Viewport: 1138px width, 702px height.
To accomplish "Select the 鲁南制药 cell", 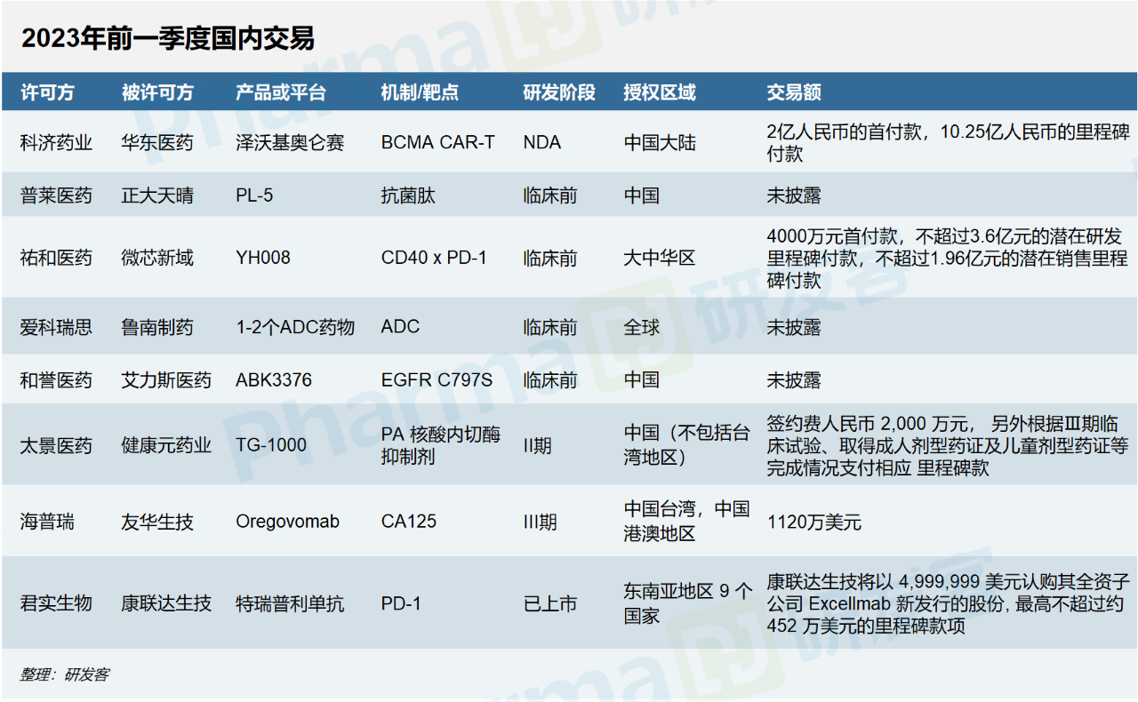I will pyautogui.click(x=157, y=327).
